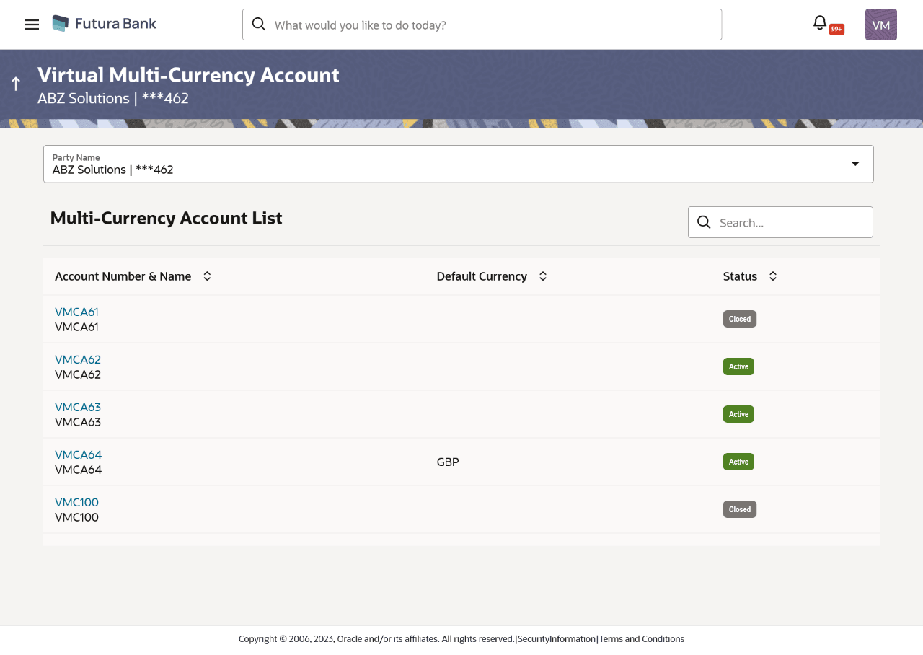This screenshot has width=923, height=655.
Task: Click the 99+ notification badge
Action: [835, 29]
